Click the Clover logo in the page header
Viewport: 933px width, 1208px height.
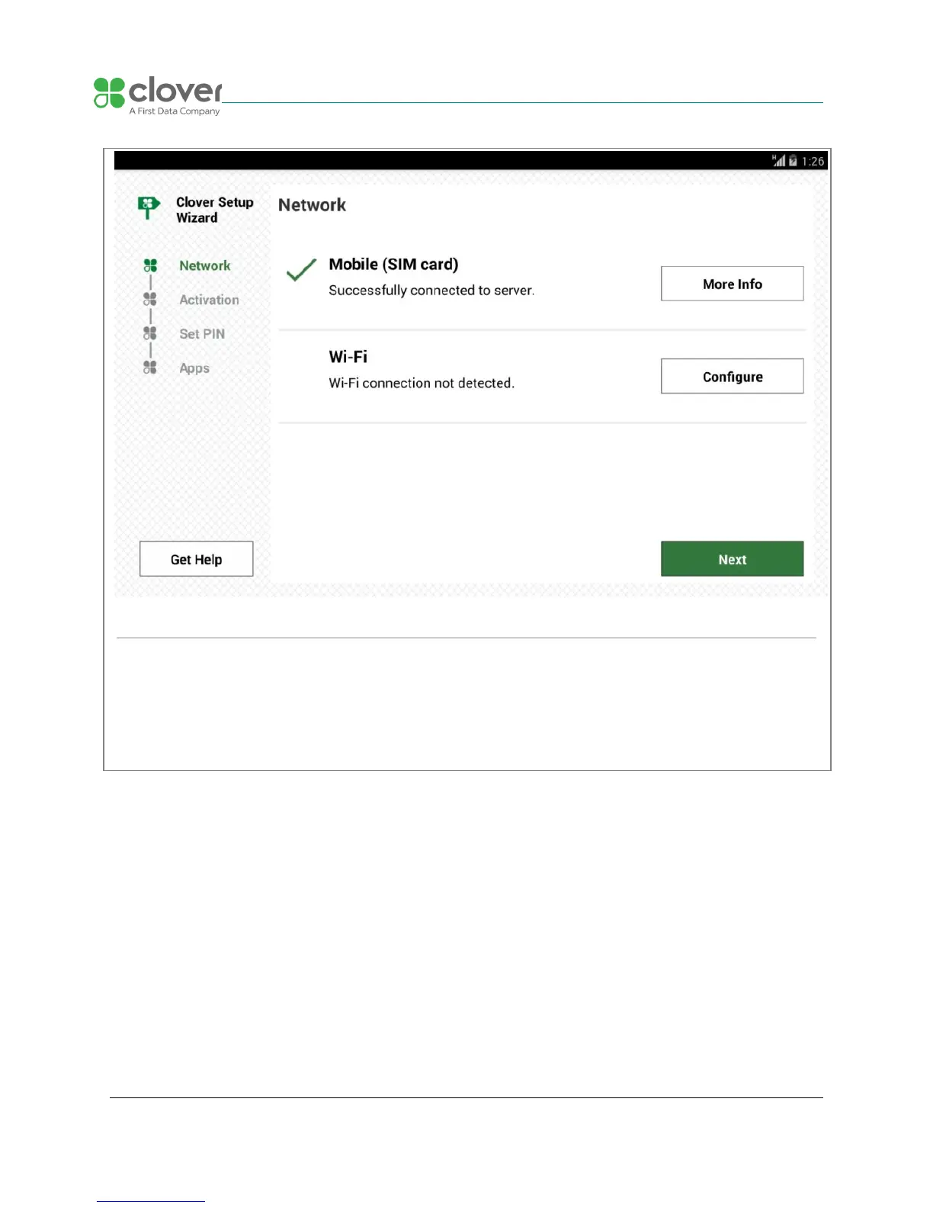(158, 95)
